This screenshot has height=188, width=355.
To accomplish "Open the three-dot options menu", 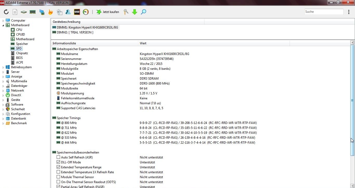I will point(349,12).
